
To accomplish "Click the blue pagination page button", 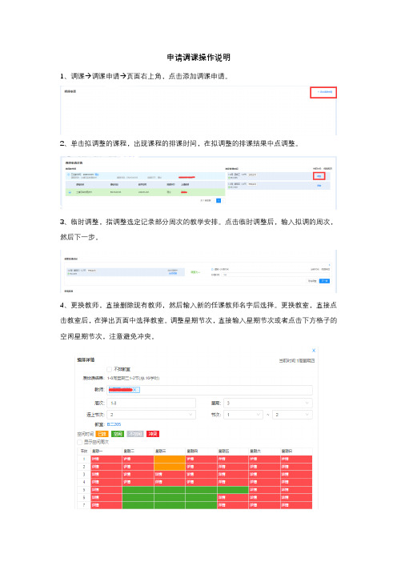I will (219, 201).
